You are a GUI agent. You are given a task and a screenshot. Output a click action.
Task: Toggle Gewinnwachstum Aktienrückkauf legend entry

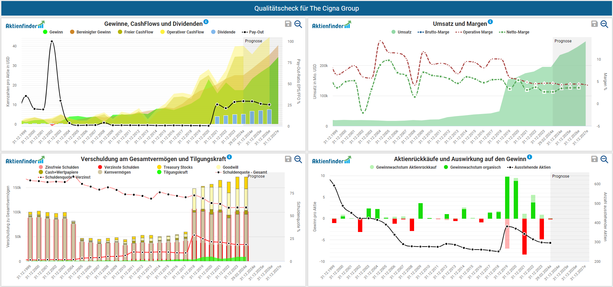tap(403, 167)
